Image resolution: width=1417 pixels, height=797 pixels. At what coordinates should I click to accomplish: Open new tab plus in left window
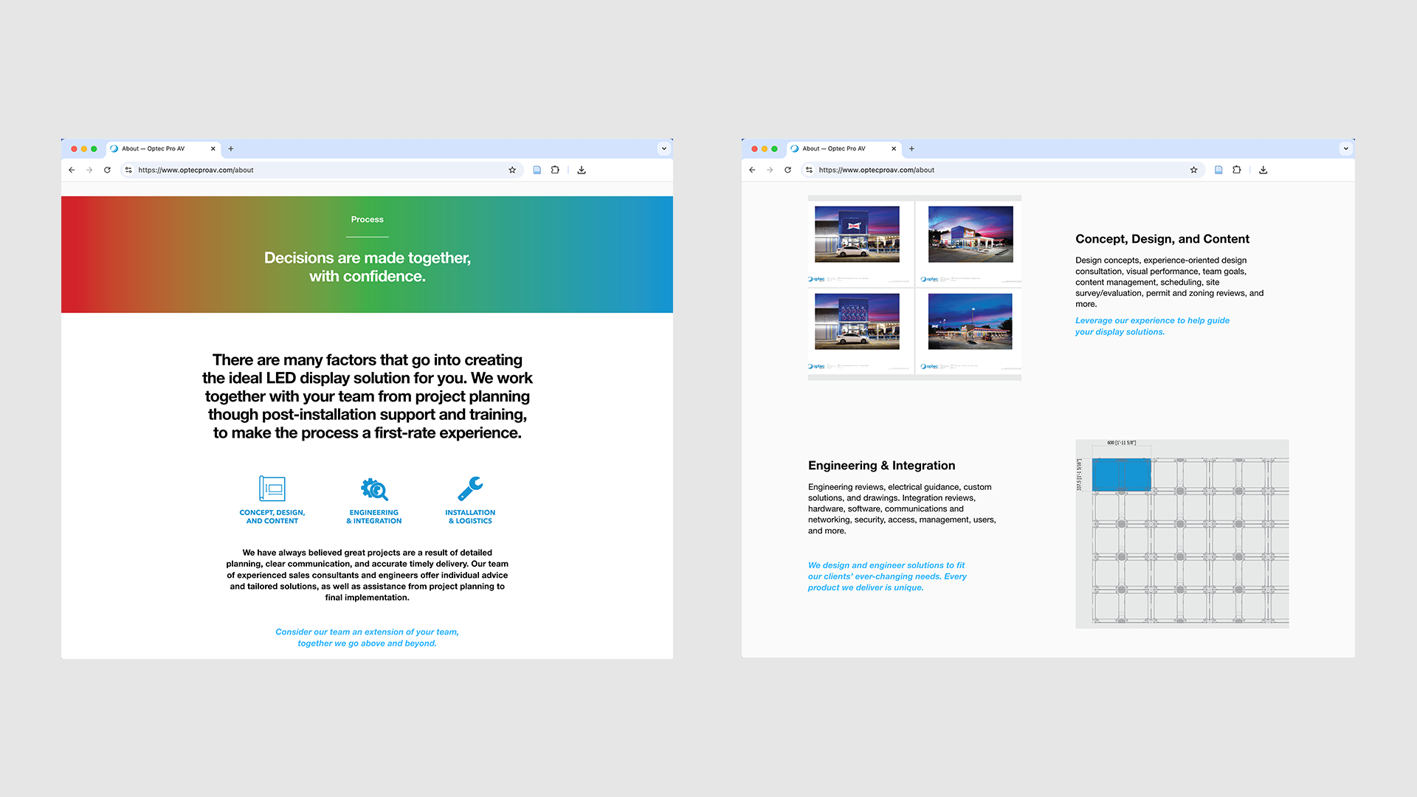231,148
